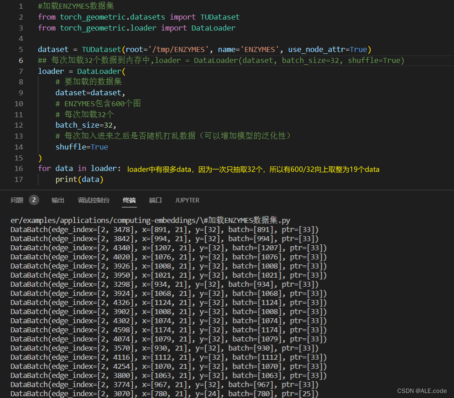Open the 问题 problems tab
The width and height of the screenshot is (454, 398).
pos(17,200)
